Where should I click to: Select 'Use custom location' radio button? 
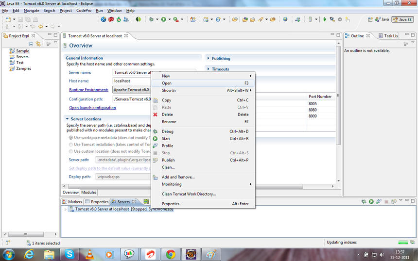71,151
